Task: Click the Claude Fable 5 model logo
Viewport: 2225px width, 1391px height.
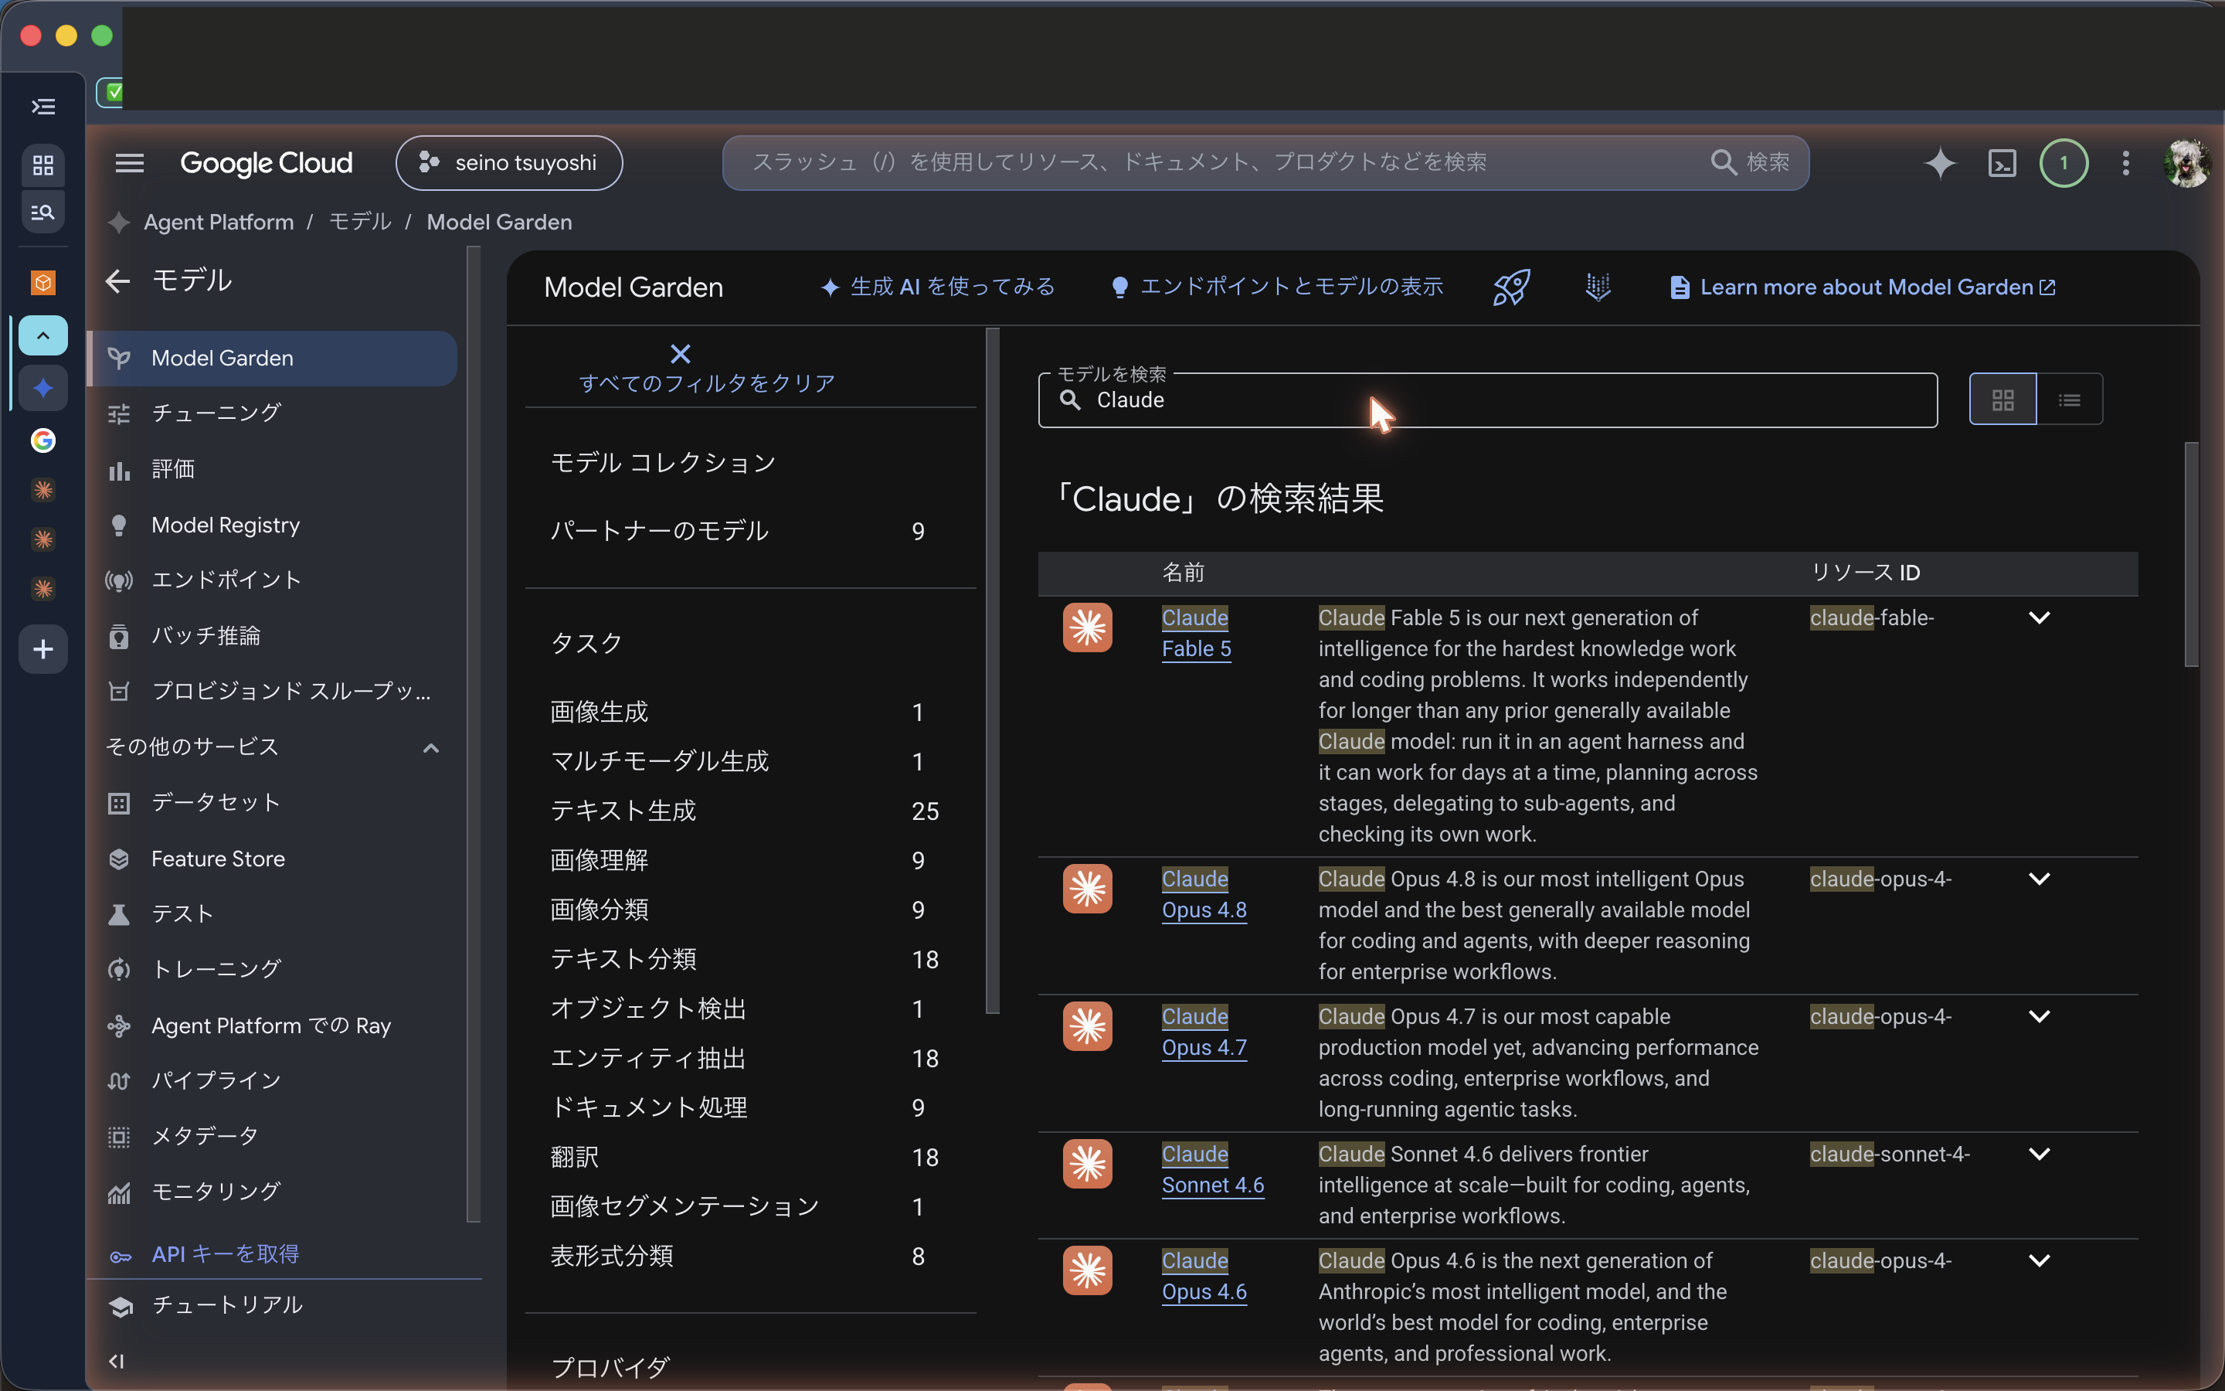Action: tap(1087, 627)
